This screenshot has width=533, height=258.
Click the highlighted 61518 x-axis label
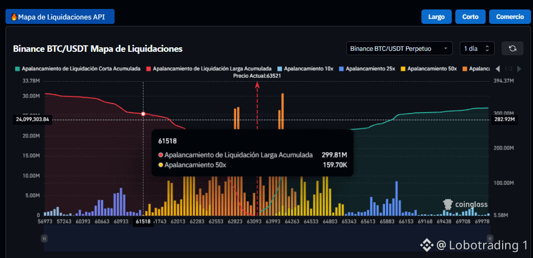(143, 222)
